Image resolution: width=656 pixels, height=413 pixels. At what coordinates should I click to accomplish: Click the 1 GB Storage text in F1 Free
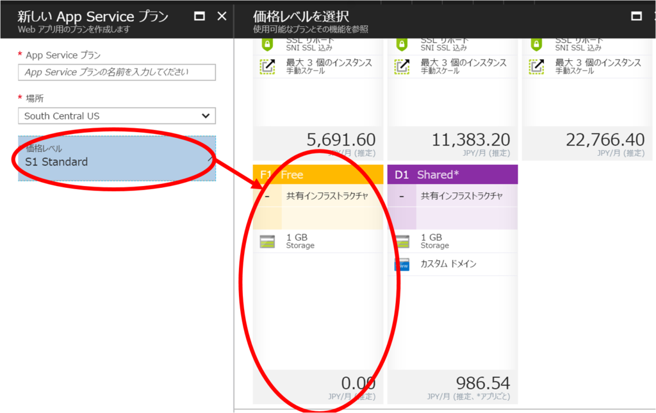coord(300,241)
